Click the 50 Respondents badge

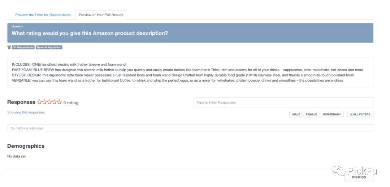pyautogui.click(x=23, y=47)
